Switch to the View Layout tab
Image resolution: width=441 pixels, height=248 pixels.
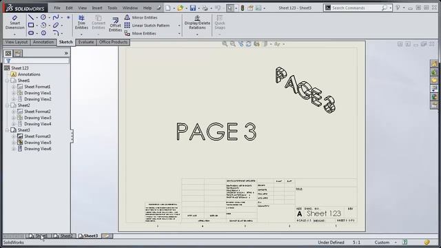(x=17, y=42)
